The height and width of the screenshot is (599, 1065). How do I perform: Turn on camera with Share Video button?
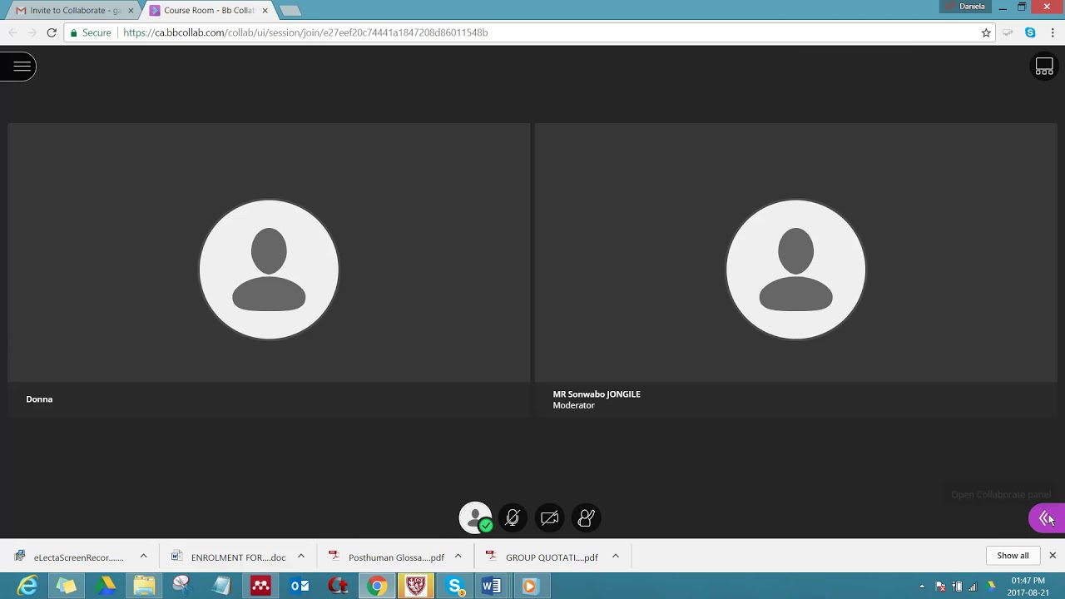coord(549,518)
